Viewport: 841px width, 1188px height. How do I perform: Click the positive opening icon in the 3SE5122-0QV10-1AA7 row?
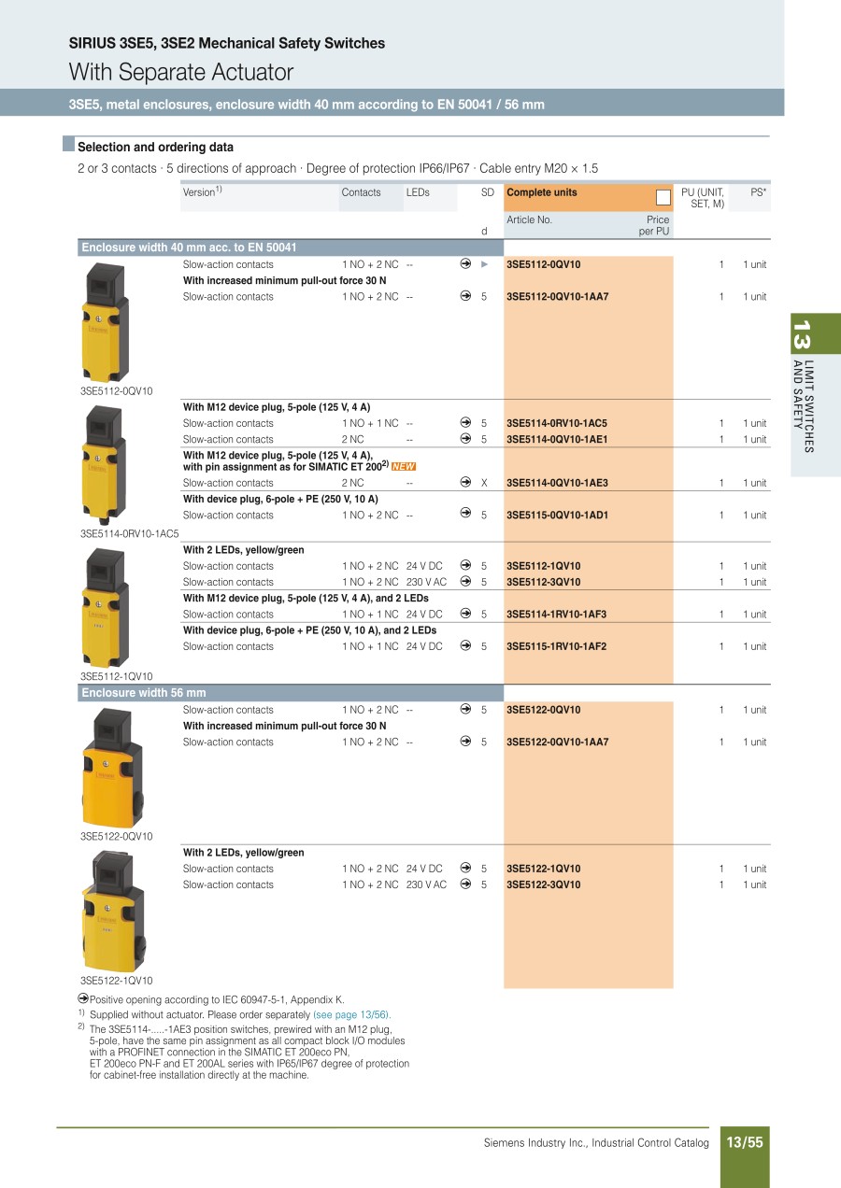(465, 742)
